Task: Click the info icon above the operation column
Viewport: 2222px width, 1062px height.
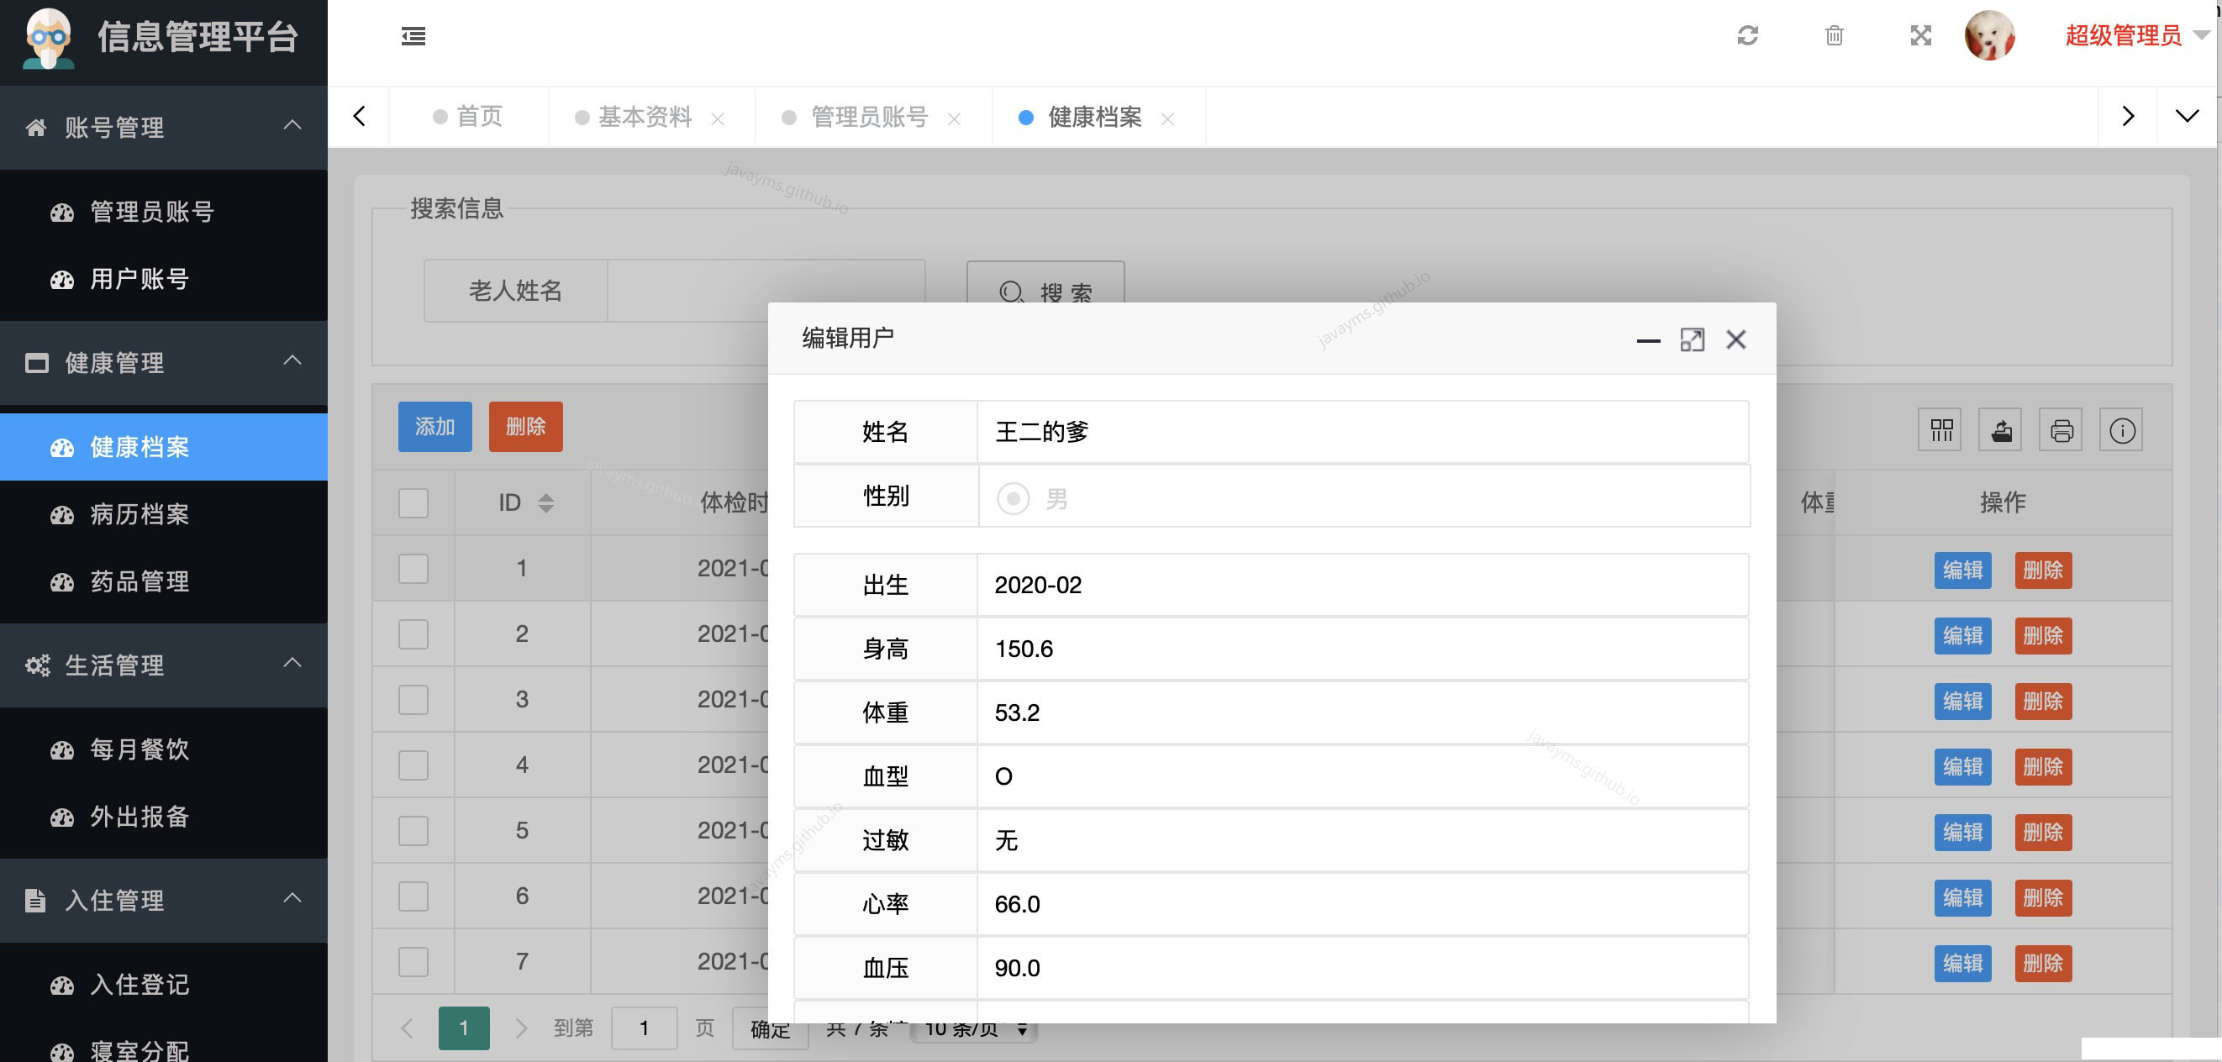Action: [x=2123, y=428]
